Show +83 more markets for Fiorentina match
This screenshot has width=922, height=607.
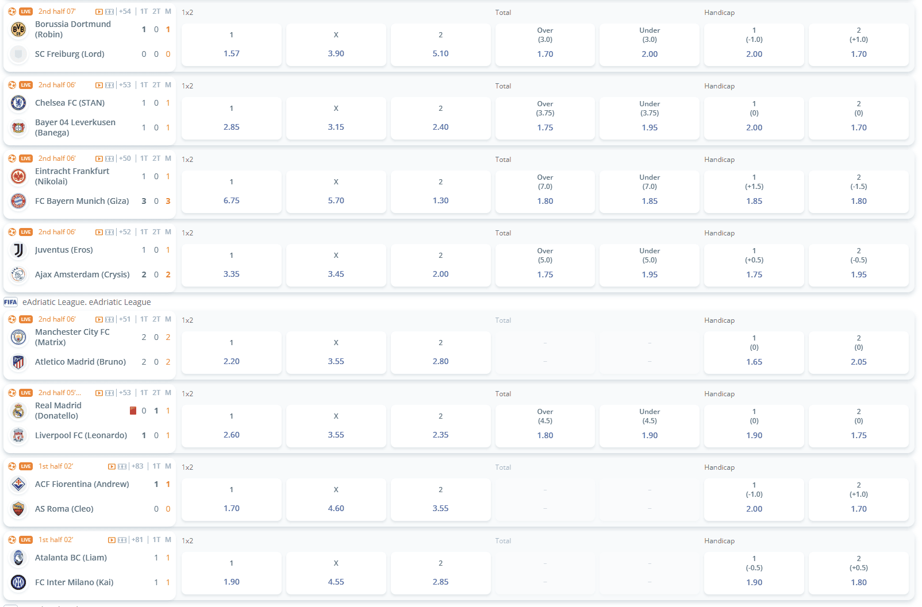coord(137,466)
